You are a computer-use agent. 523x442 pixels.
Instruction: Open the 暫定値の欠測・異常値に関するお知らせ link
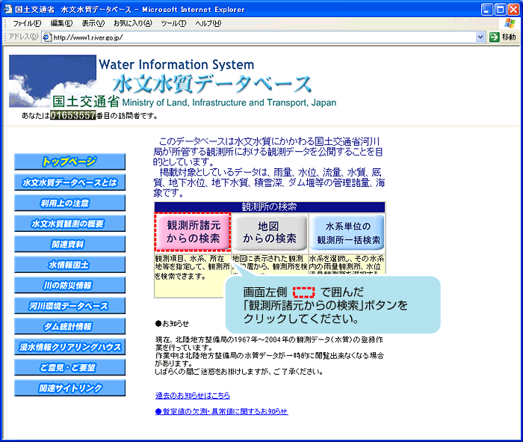coord(221,411)
